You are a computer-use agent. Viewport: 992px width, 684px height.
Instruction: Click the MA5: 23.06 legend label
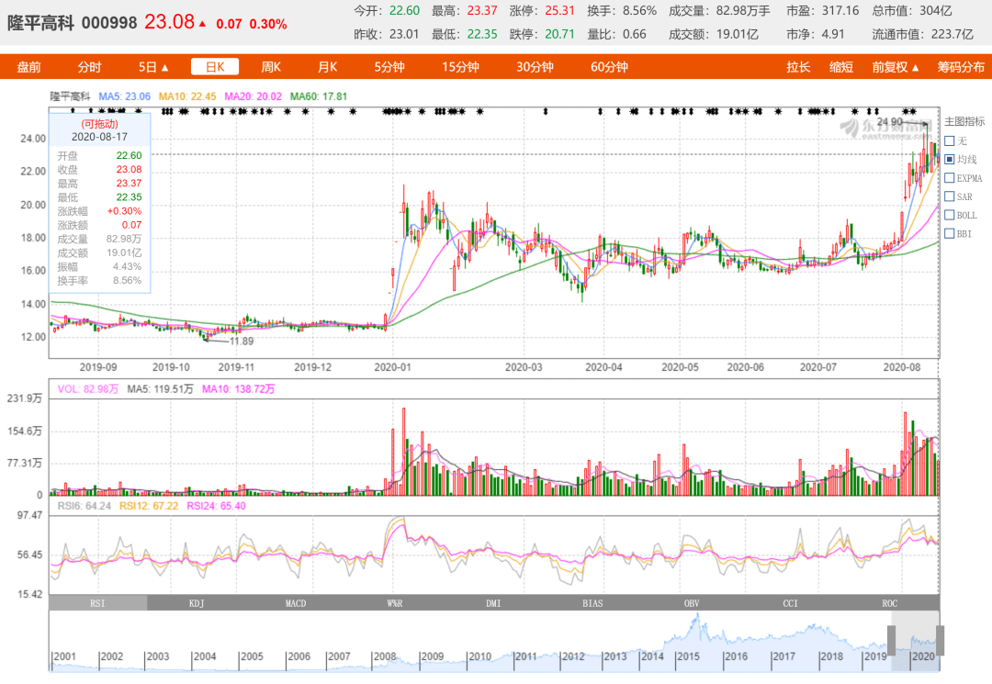(125, 96)
